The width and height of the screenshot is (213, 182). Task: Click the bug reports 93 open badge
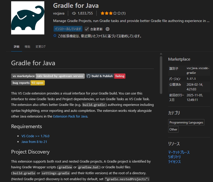coord(28,83)
